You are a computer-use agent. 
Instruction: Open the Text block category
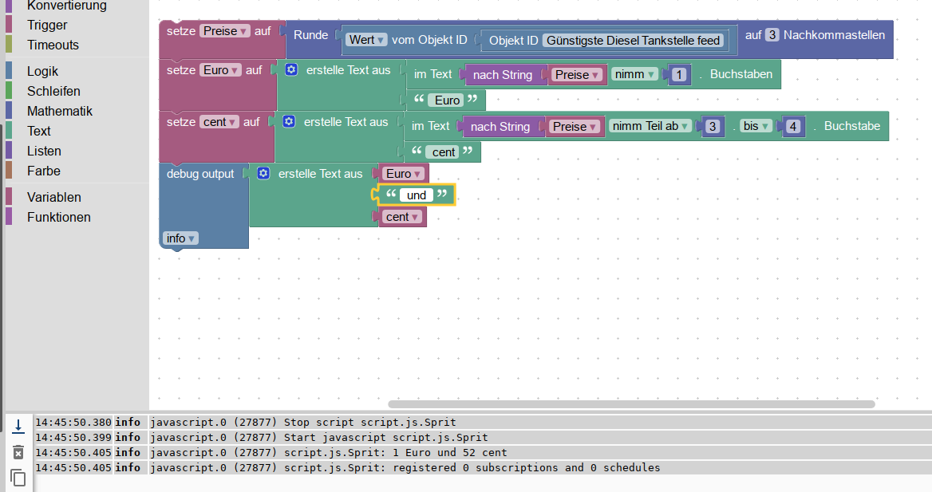pos(38,131)
